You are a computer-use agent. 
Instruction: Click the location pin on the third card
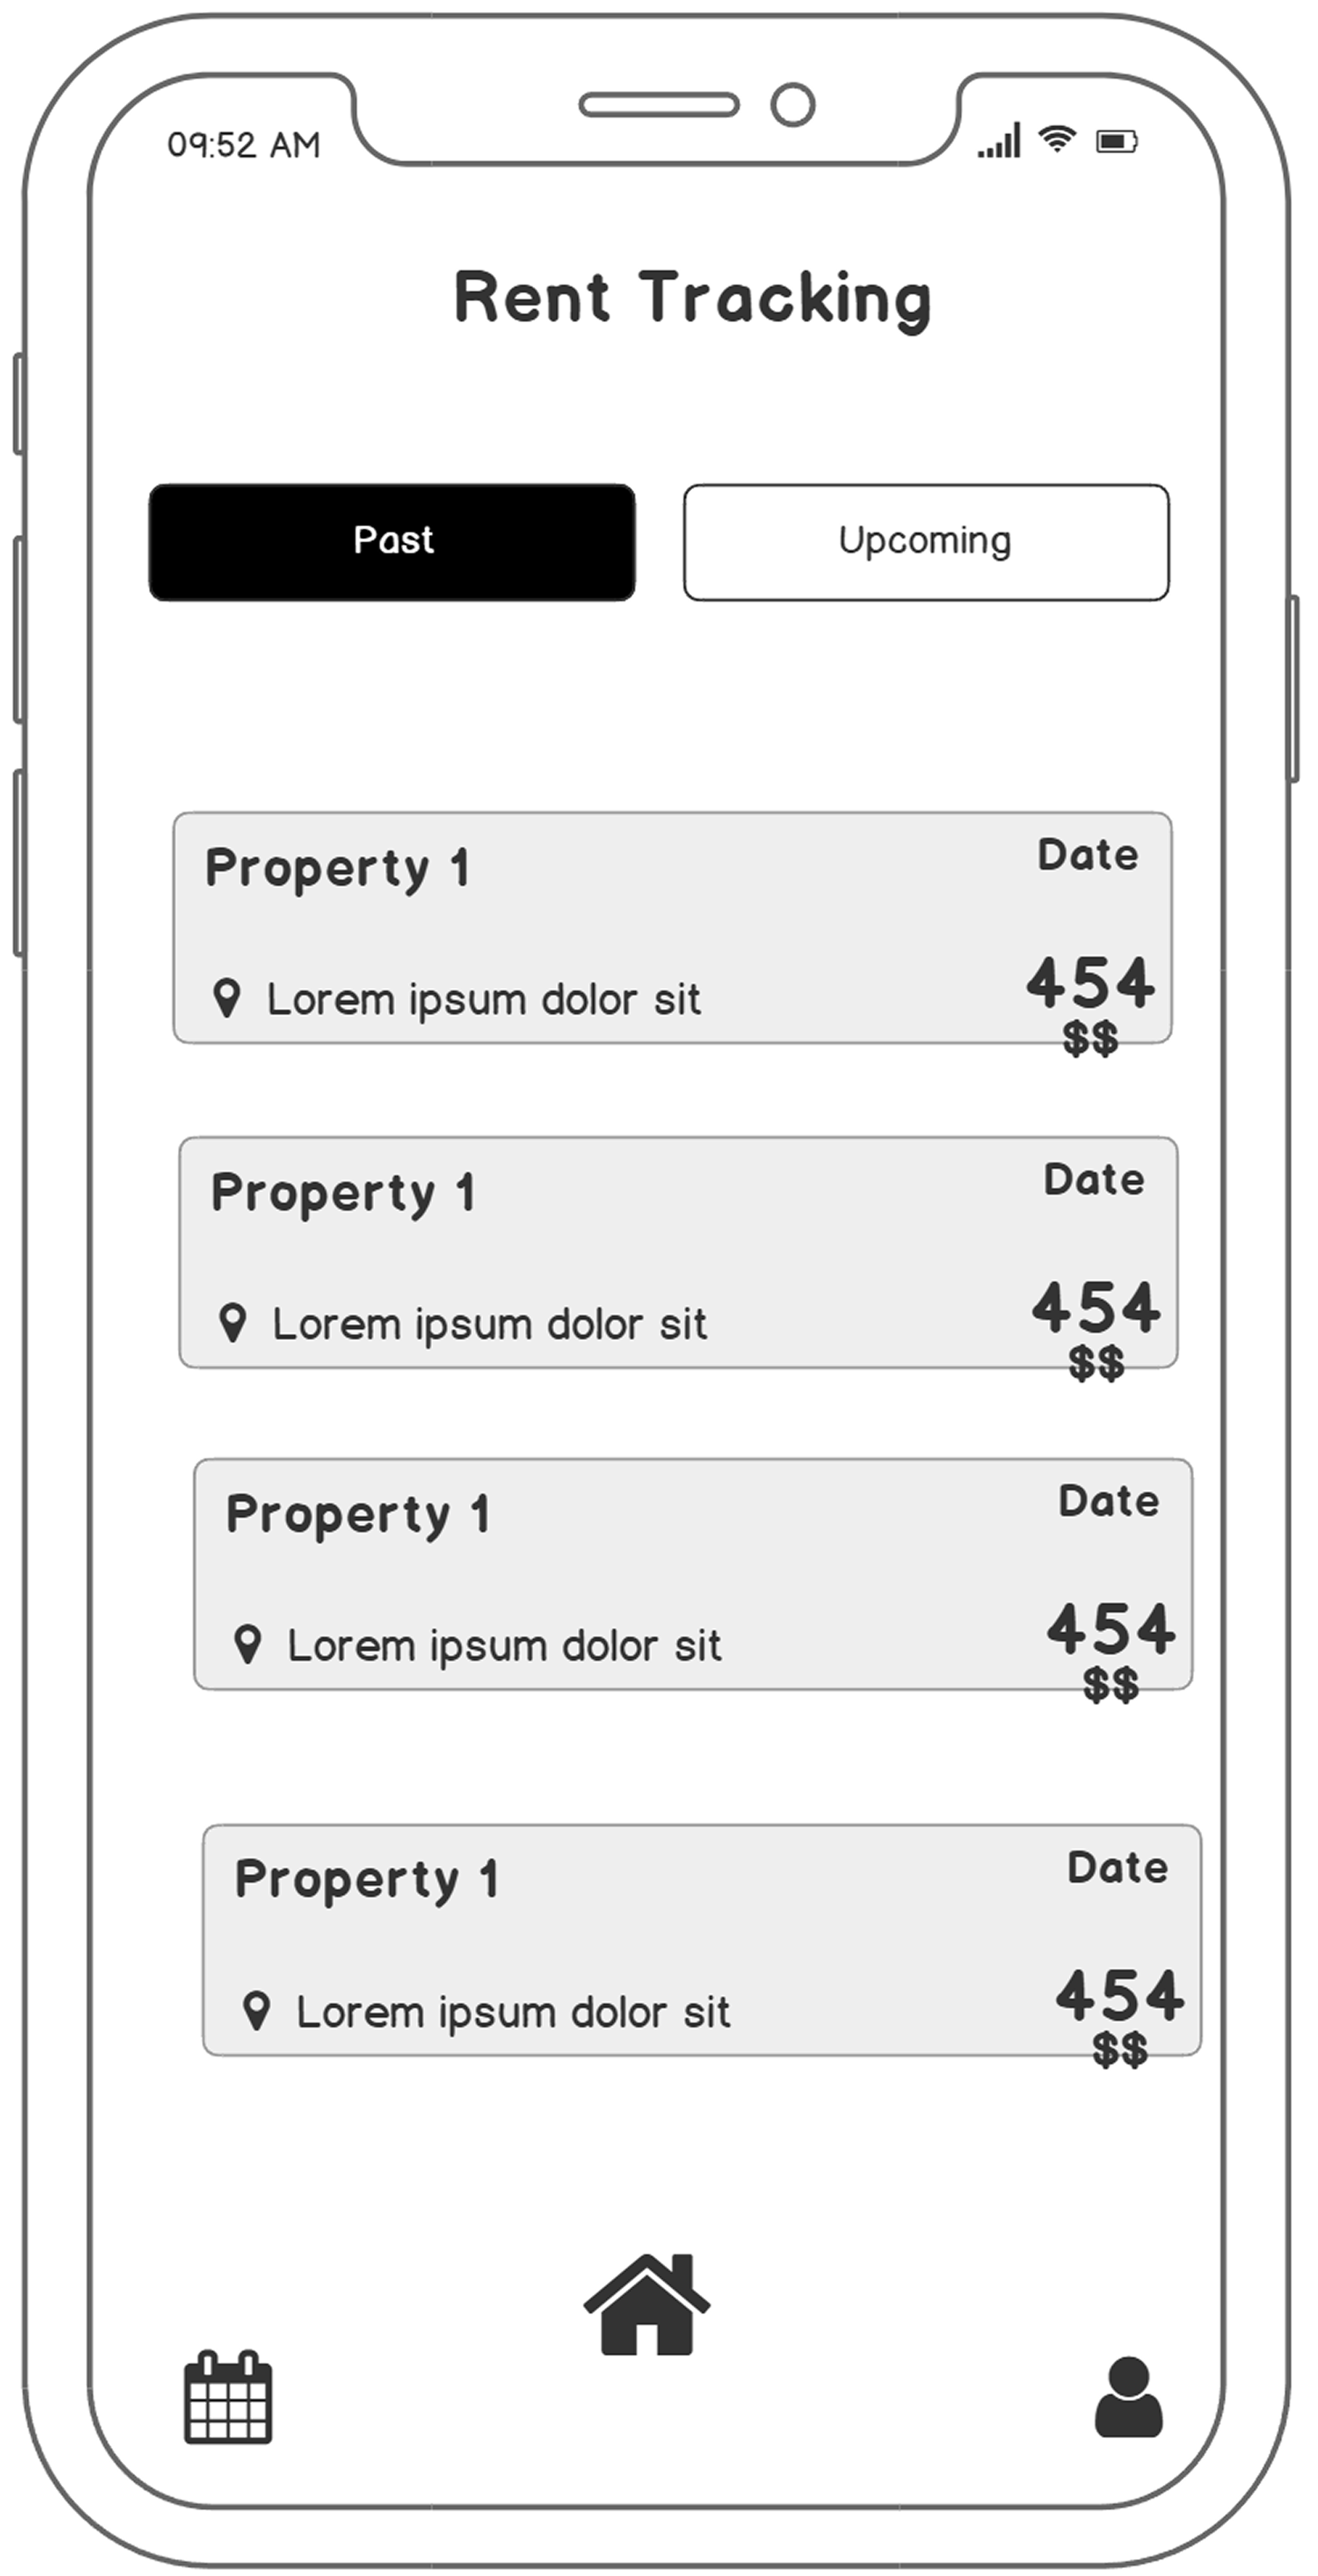[x=248, y=1645]
